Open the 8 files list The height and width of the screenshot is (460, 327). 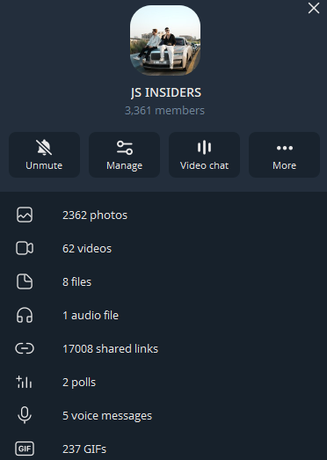click(x=163, y=282)
